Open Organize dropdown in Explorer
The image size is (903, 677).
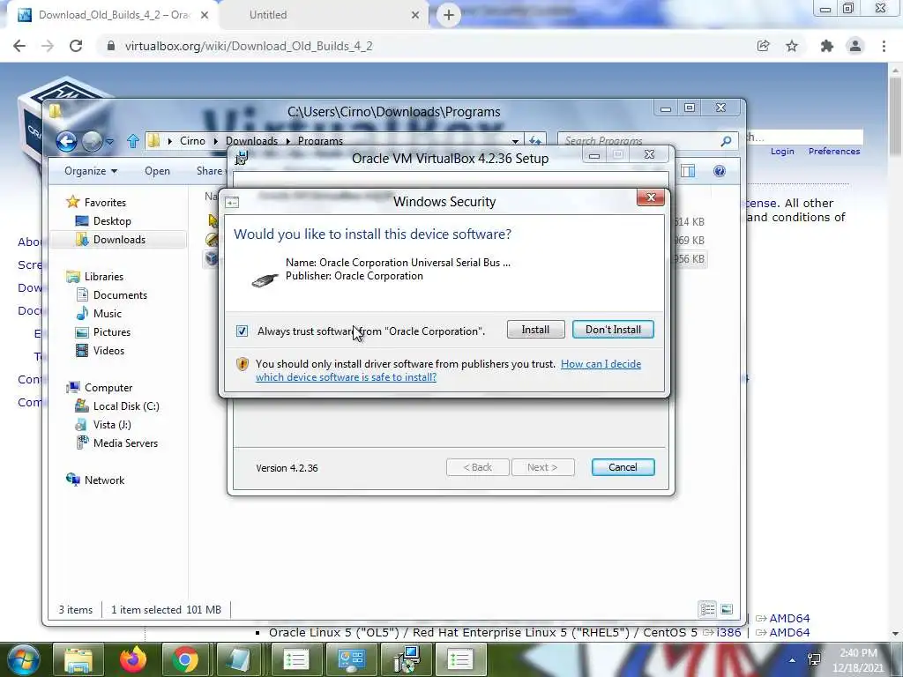click(x=91, y=171)
